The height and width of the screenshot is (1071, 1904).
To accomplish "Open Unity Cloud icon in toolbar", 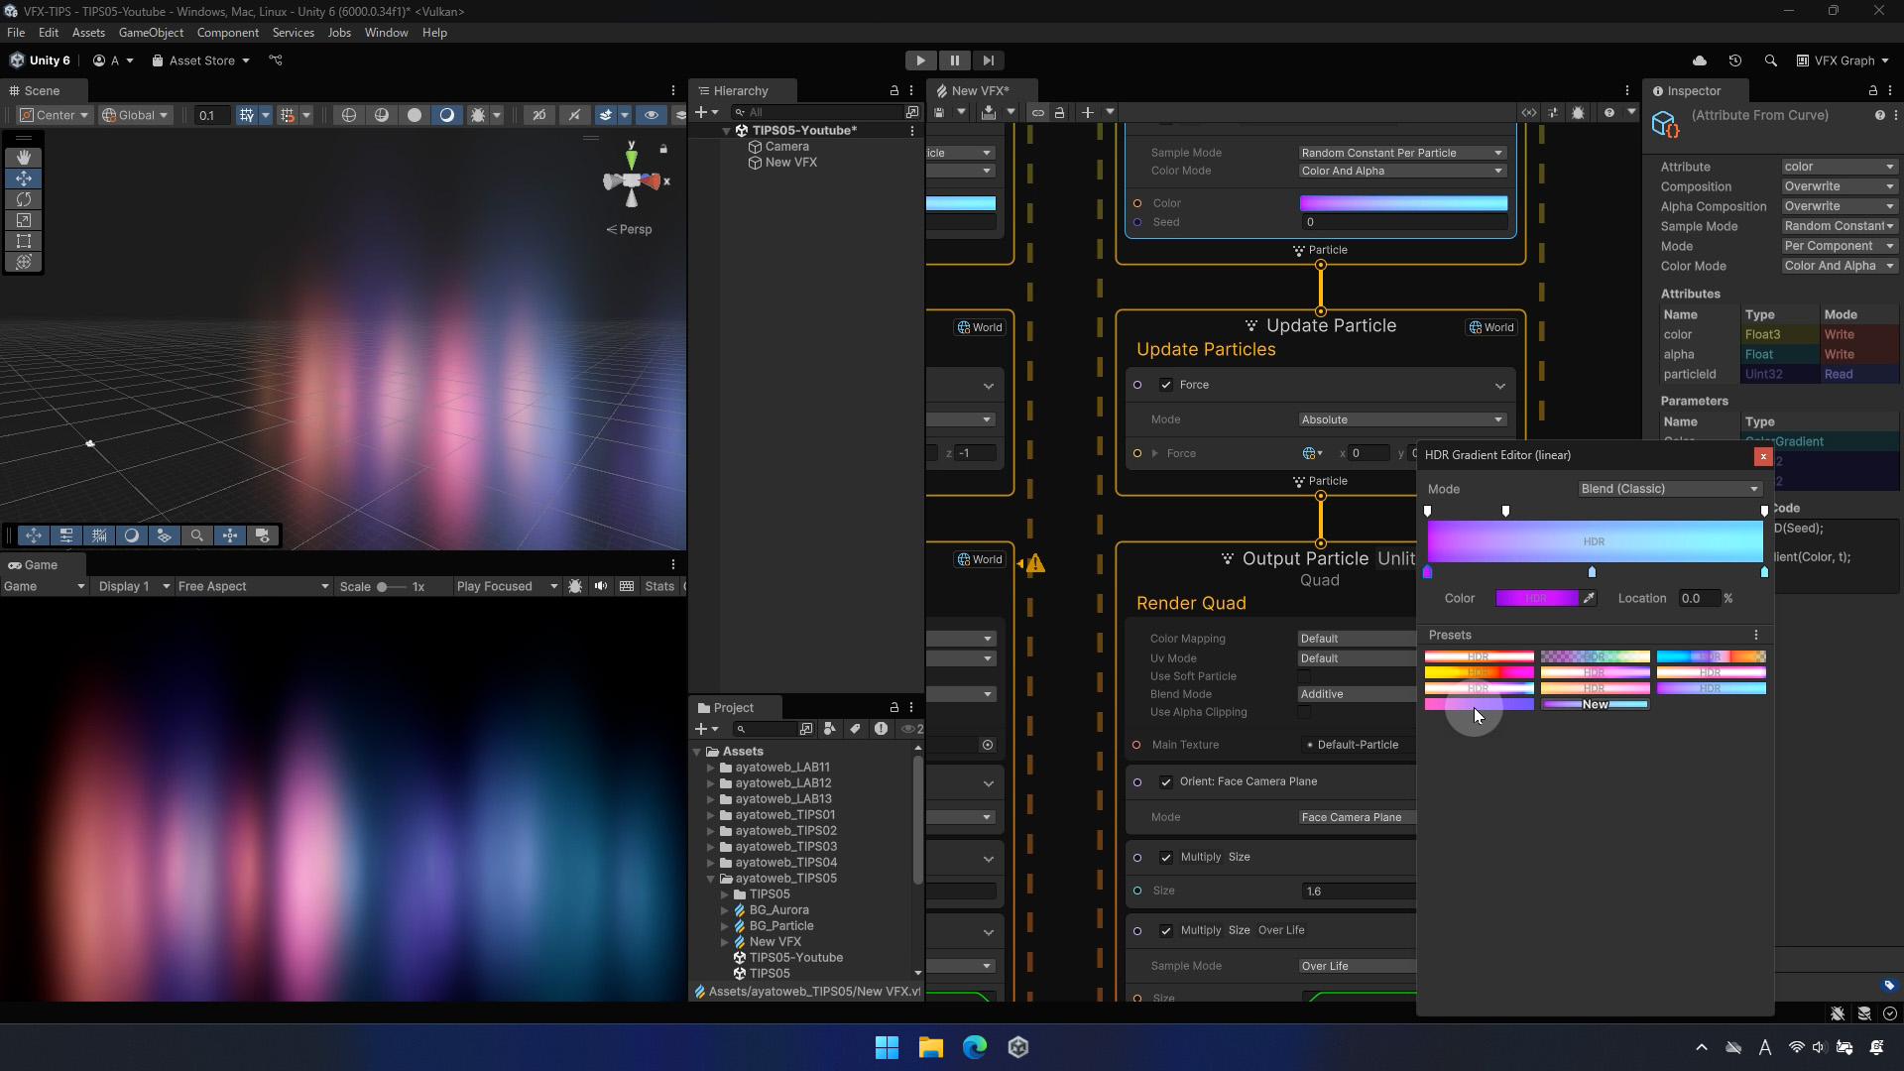I will 1700,60.
